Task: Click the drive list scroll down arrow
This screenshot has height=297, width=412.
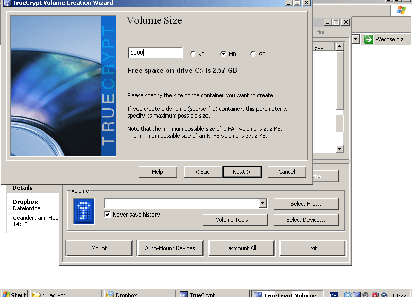Action: (x=340, y=149)
